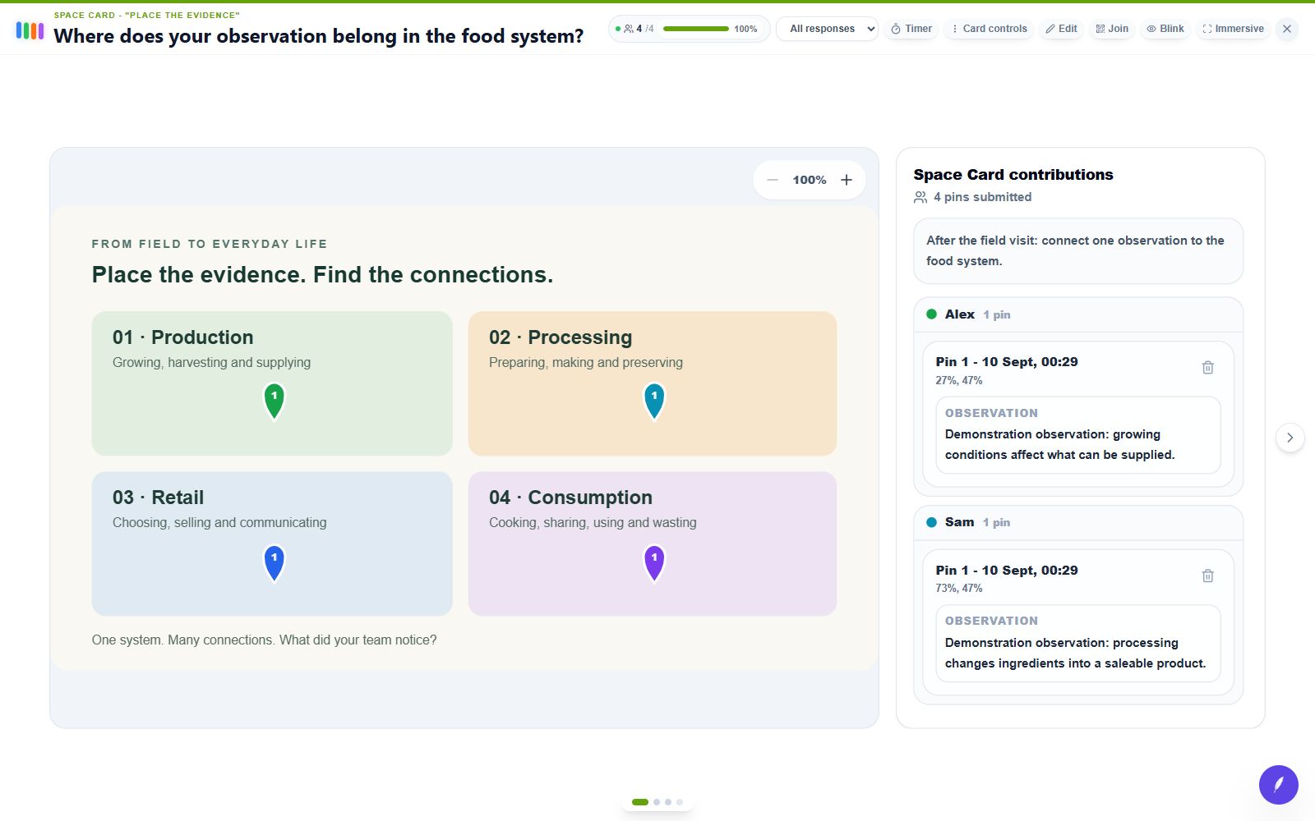Click the "Space Card contributions" heading
Image resolution: width=1315 pixels, height=821 pixels.
[x=1013, y=175]
